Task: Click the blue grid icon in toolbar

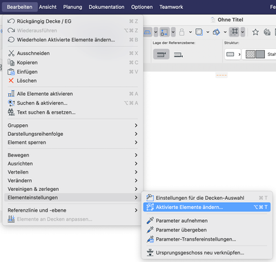Action: click(x=148, y=32)
